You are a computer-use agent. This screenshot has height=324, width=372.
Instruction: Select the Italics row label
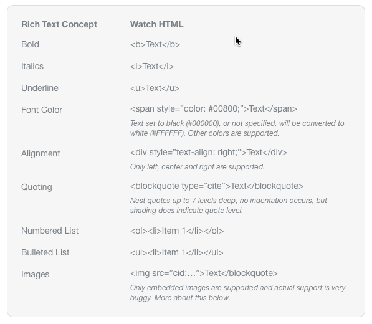(x=32, y=66)
